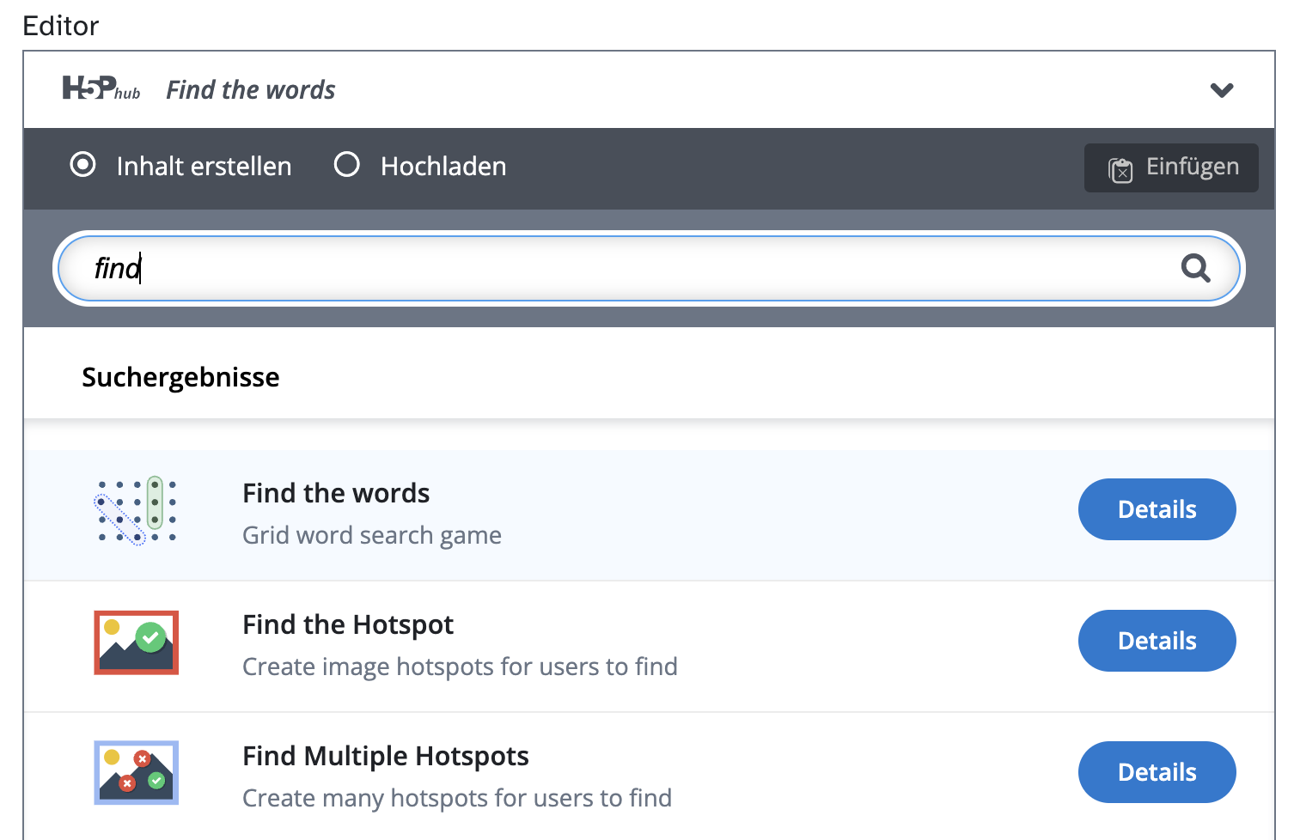The image size is (1294, 840).
Task: Select the Hochladen radio button
Action: 347,165
